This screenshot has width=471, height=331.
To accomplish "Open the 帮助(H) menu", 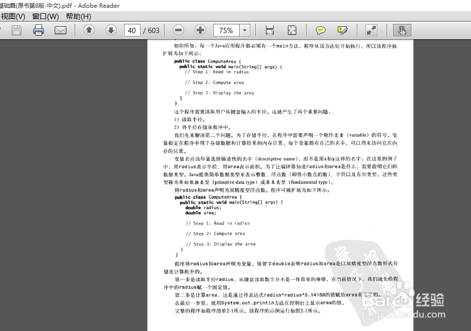I will (79, 17).
